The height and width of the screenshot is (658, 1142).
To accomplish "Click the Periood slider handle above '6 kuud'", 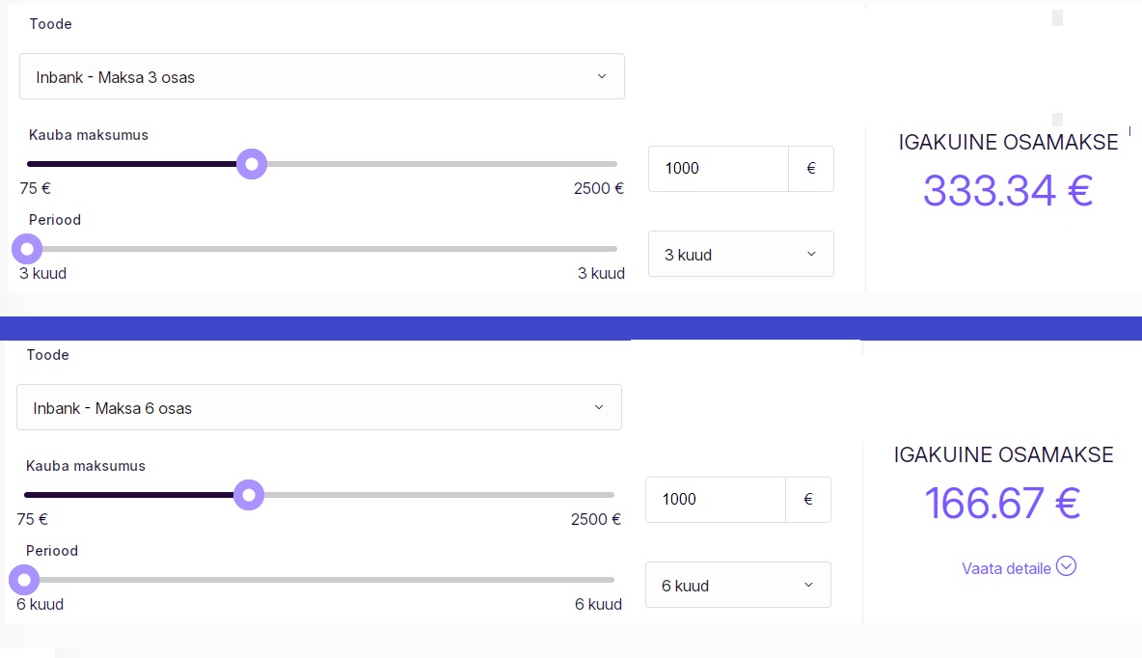I will (23, 580).
